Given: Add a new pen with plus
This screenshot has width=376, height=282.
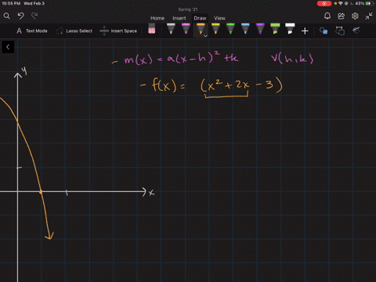Looking at the screenshot, I should pos(305,31).
